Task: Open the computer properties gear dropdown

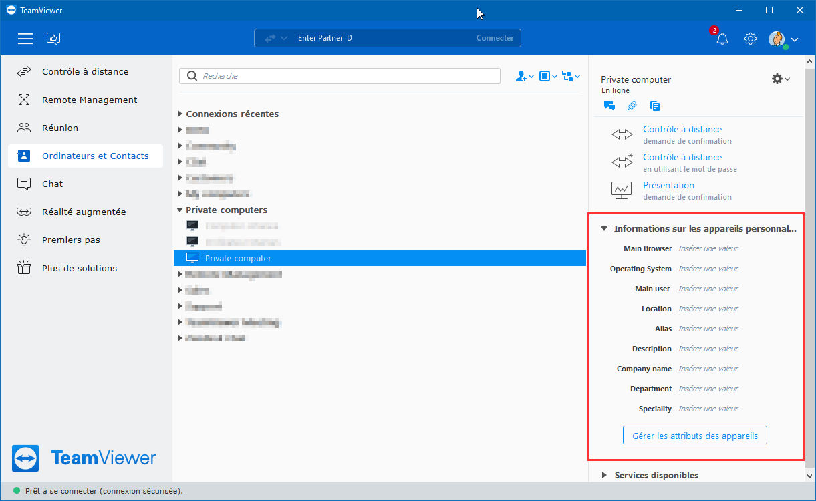Action: (781, 79)
